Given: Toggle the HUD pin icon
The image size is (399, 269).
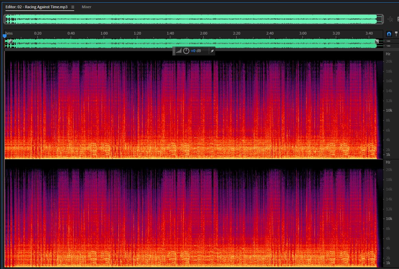Looking at the screenshot, I should tap(212, 51).
